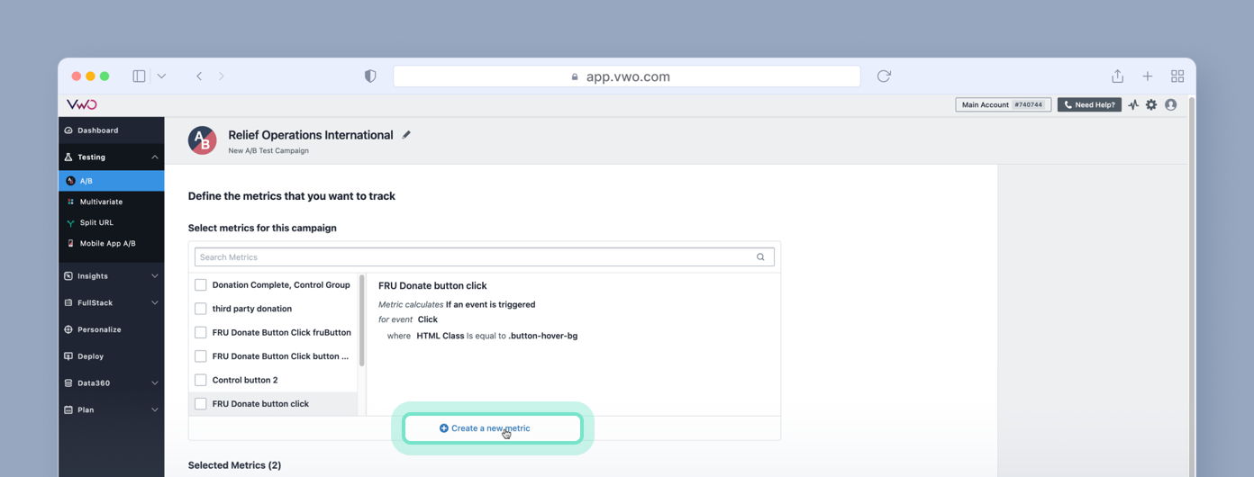Show the Safari tab overview
Viewport: 1254px width, 477px height.
pos(1177,76)
